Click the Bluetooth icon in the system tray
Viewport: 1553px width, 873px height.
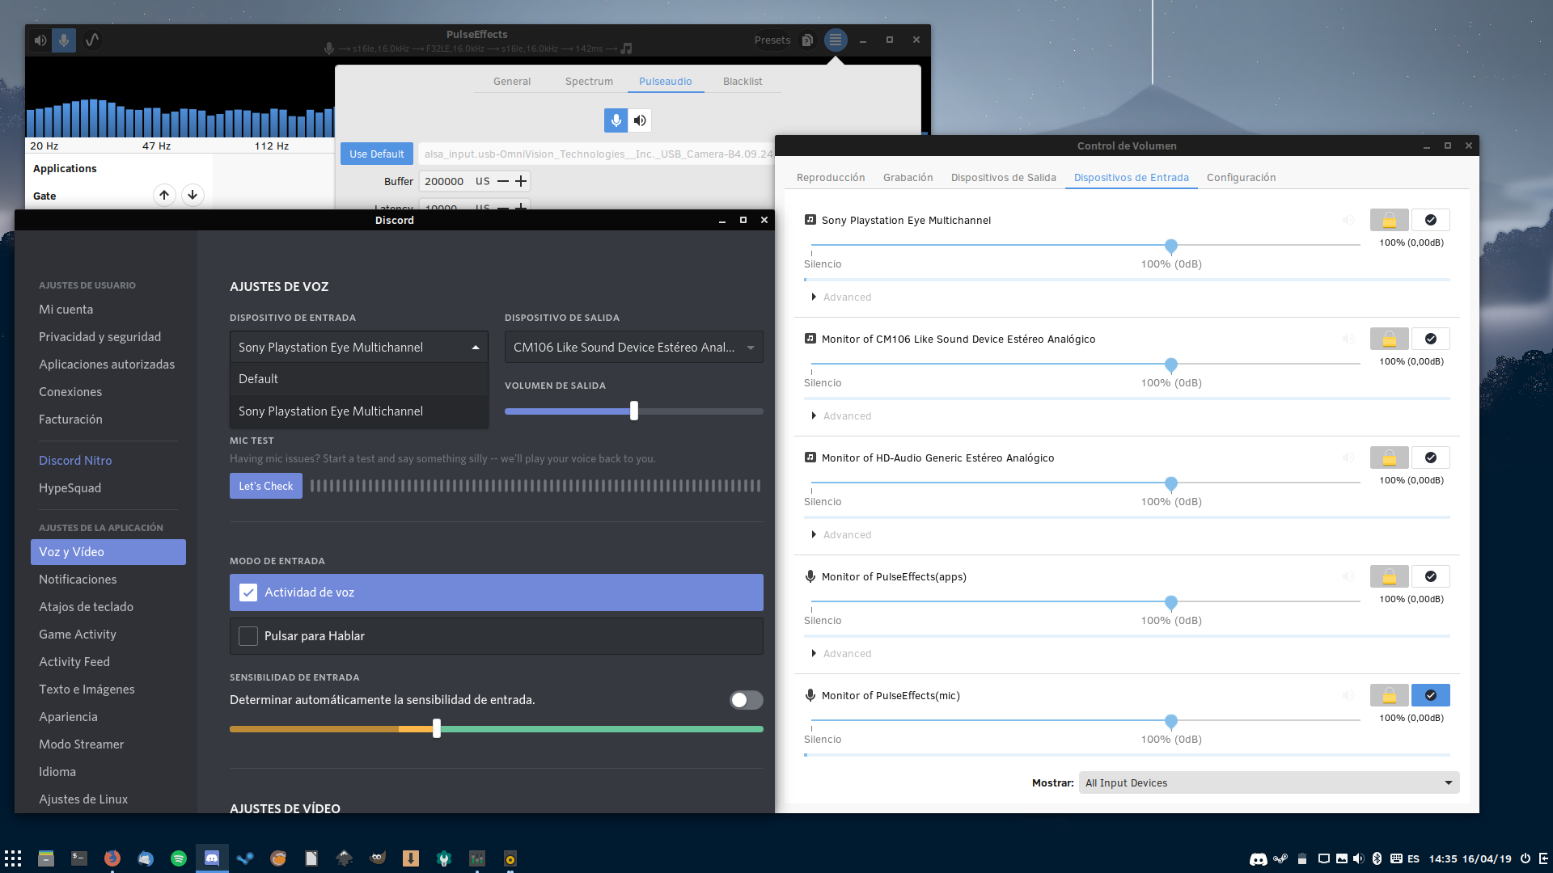(x=1377, y=858)
